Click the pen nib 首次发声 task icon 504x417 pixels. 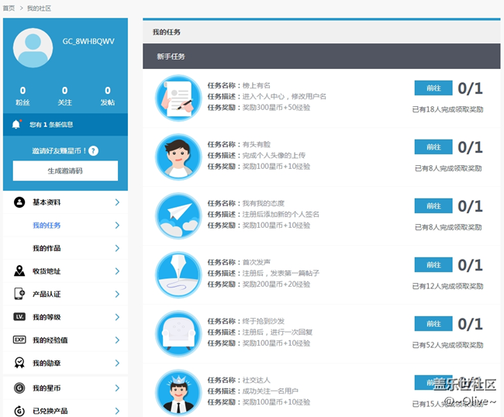pos(178,274)
